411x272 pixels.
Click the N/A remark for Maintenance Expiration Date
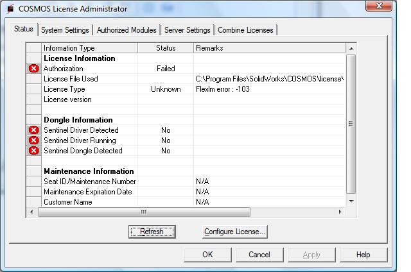tap(202, 192)
